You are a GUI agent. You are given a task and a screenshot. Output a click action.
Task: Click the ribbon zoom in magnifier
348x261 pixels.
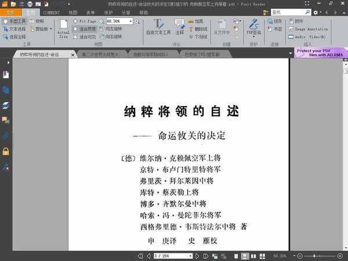pos(137,21)
